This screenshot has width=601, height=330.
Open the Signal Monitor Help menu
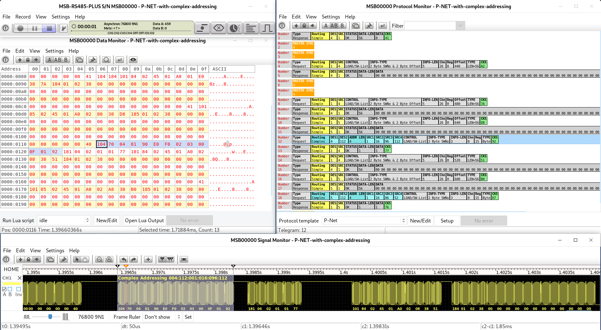(74, 250)
